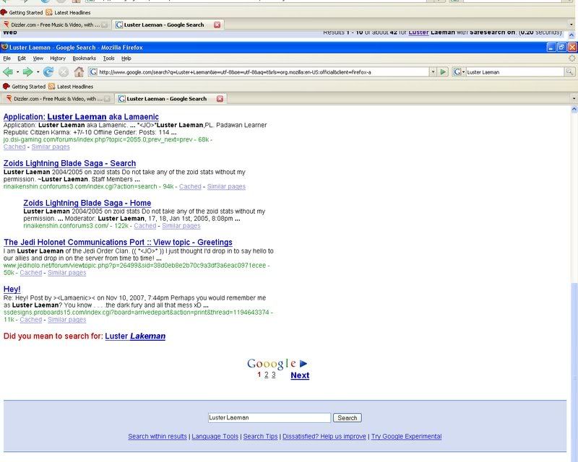Open the search engine chooser dropdown
The width and height of the screenshot is (578, 462).
pos(463,72)
